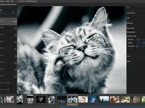The width and height of the screenshot is (145, 108).
Task: Open the Bookmark menu
Action: coord(2,1)
